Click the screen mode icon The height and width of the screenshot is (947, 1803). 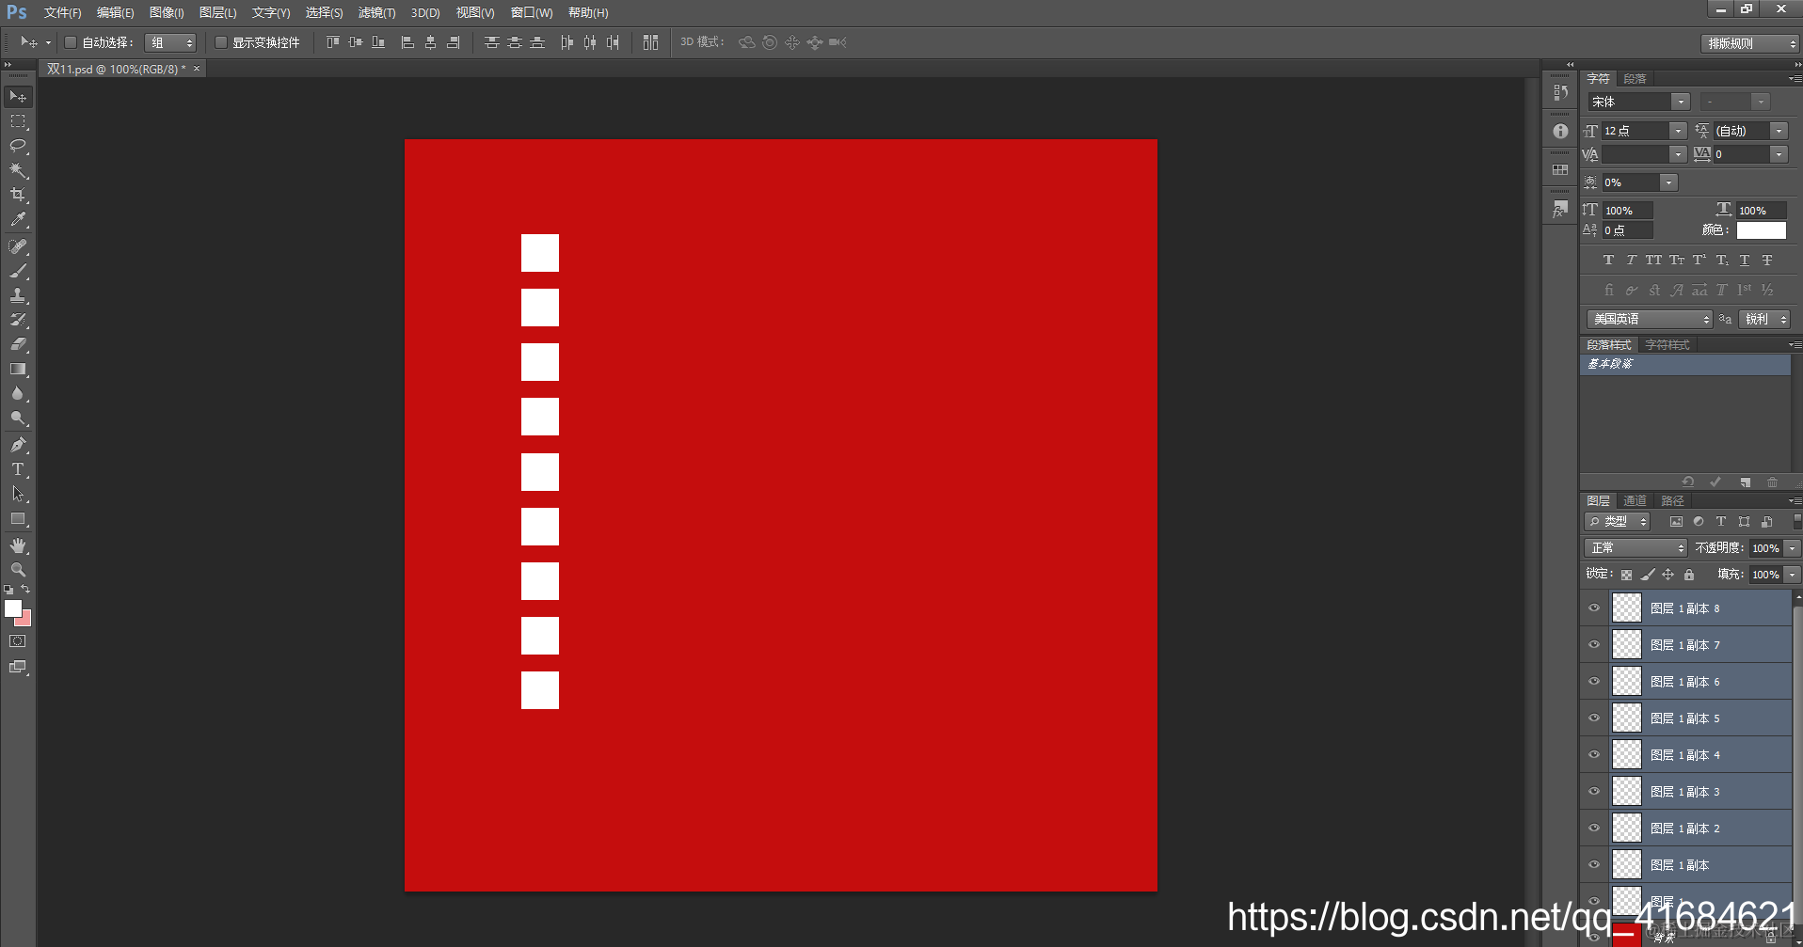coord(18,667)
